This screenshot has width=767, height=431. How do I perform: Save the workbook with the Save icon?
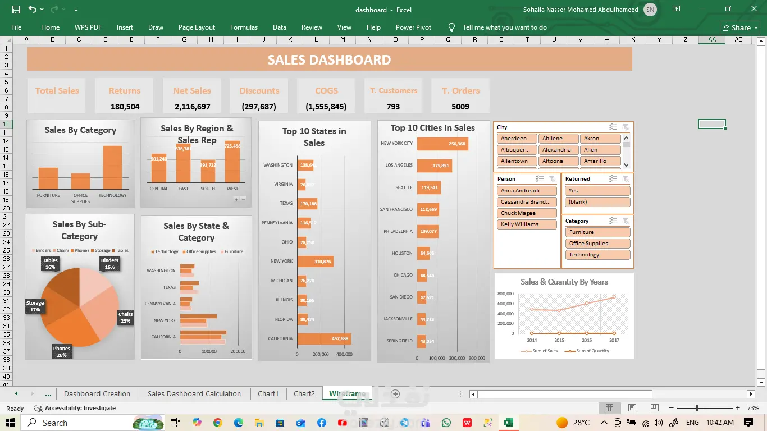pos(16,10)
